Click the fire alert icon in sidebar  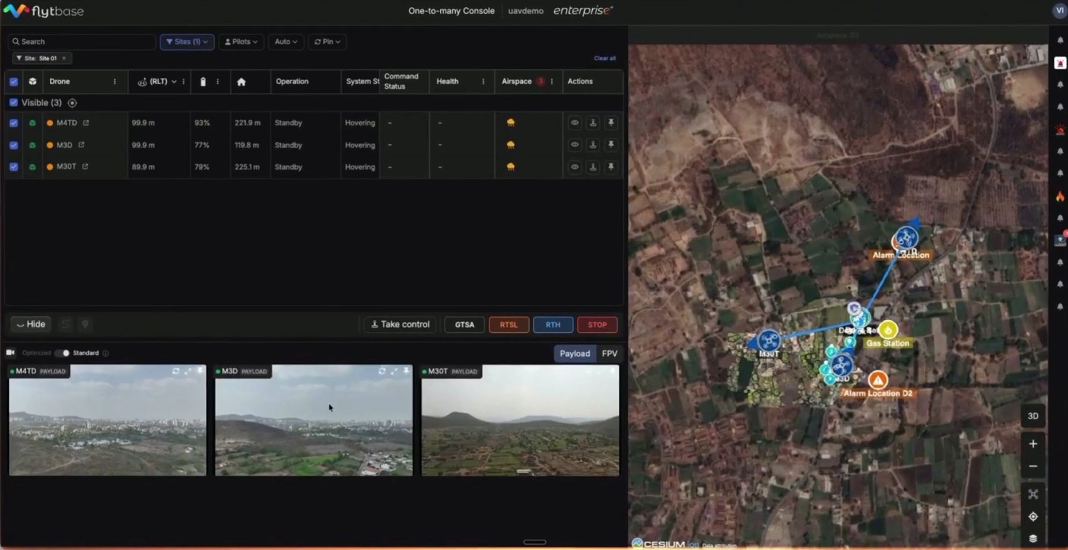(x=1060, y=196)
